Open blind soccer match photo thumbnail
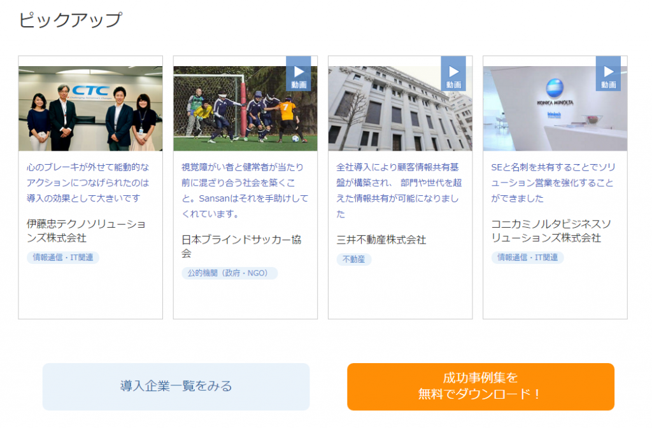 coord(245,108)
